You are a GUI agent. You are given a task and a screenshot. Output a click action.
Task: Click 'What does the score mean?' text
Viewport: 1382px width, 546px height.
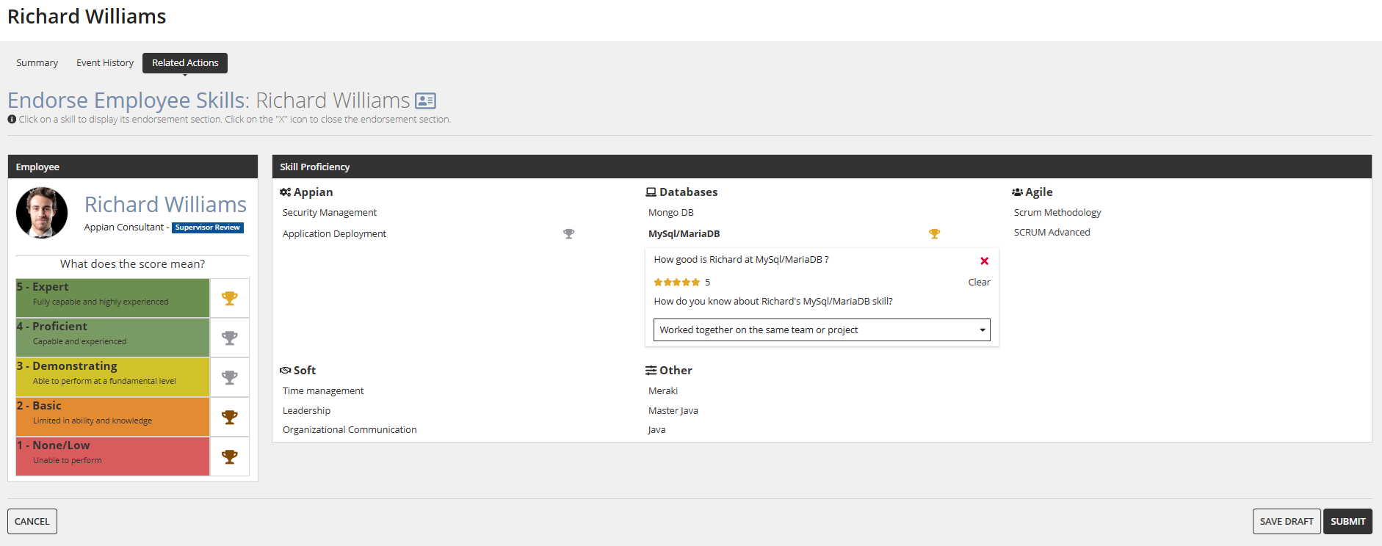[133, 264]
